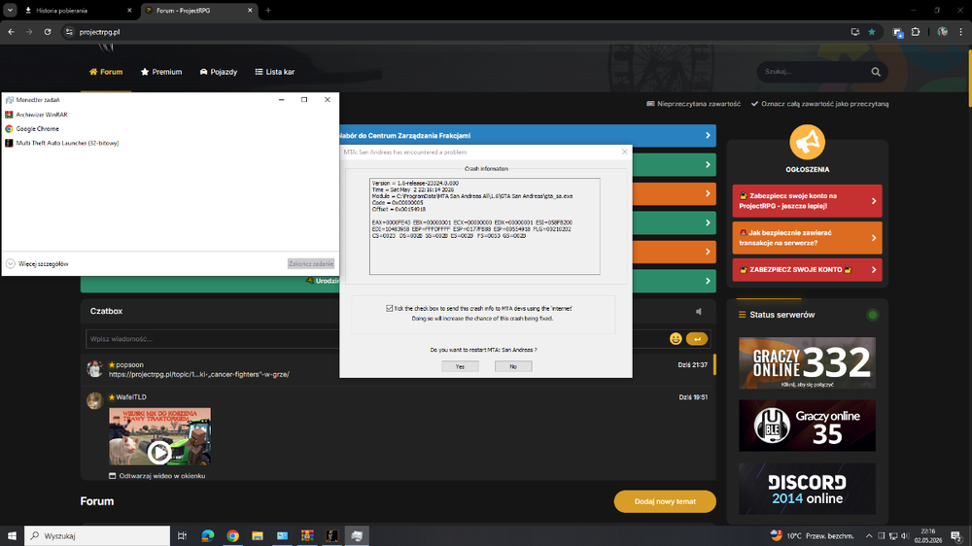Click the chatbox speaker mute icon
The width and height of the screenshot is (972, 546).
699,312
